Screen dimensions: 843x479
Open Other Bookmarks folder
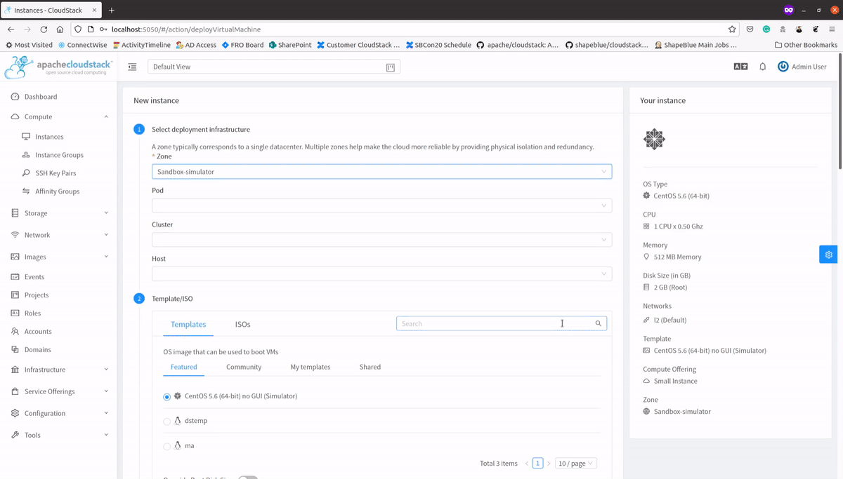pyautogui.click(x=806, y=45)
